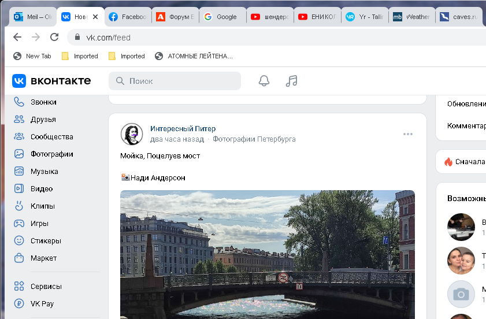This screenshot has height=319, width=486.
Task: Open Интересный Питер community link
Action: pos(183,128)
